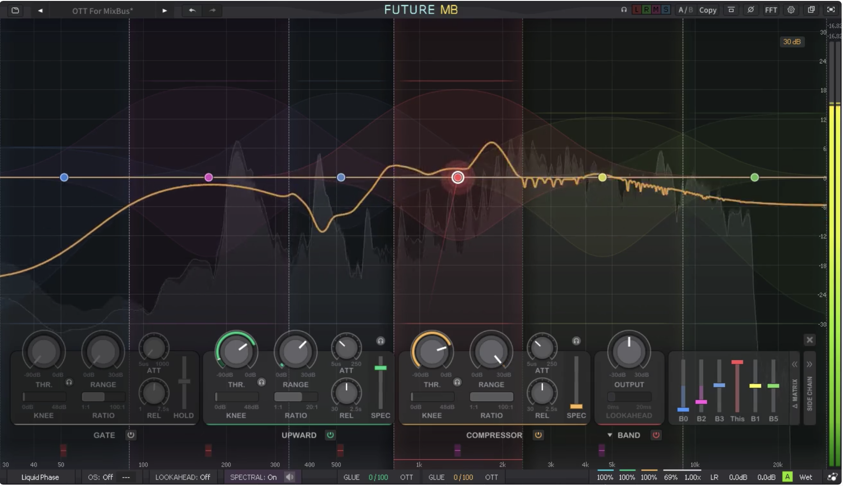Go to the next preset
The height and width of the screenshot is (486, 843).
pos(165,10)
